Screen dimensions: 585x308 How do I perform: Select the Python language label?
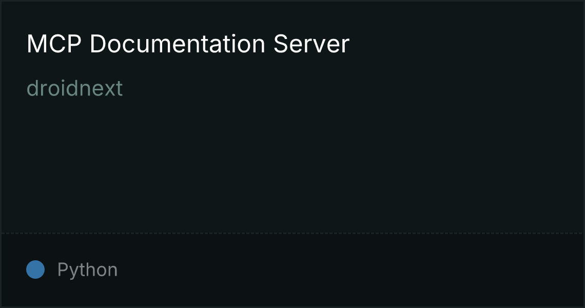tap(87, 270)
